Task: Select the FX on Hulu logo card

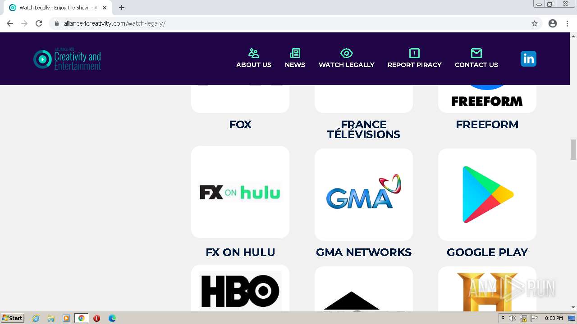Action: 240,192
